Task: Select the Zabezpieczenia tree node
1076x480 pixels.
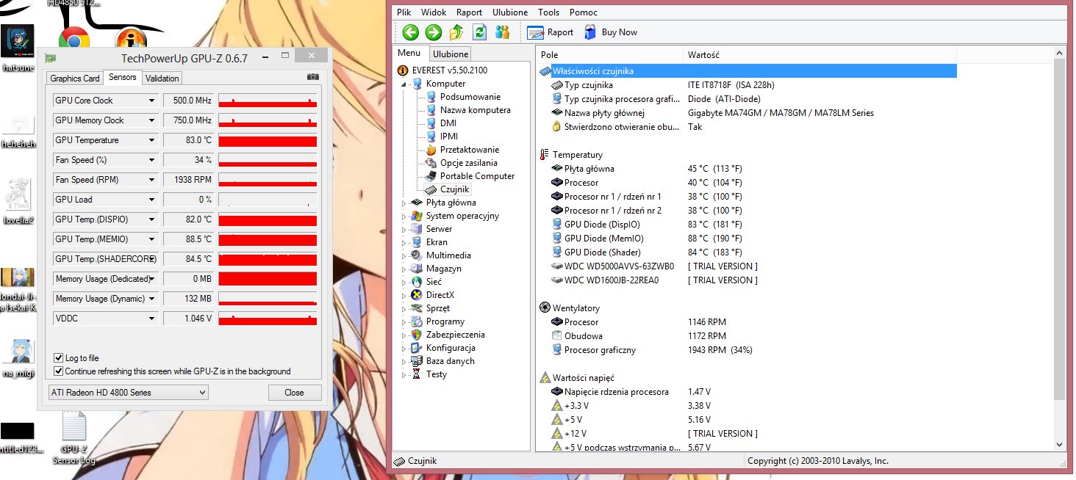Action: [x=455, y=335]
